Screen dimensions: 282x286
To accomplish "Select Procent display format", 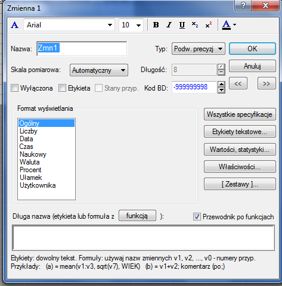I will tap(47, 170).
